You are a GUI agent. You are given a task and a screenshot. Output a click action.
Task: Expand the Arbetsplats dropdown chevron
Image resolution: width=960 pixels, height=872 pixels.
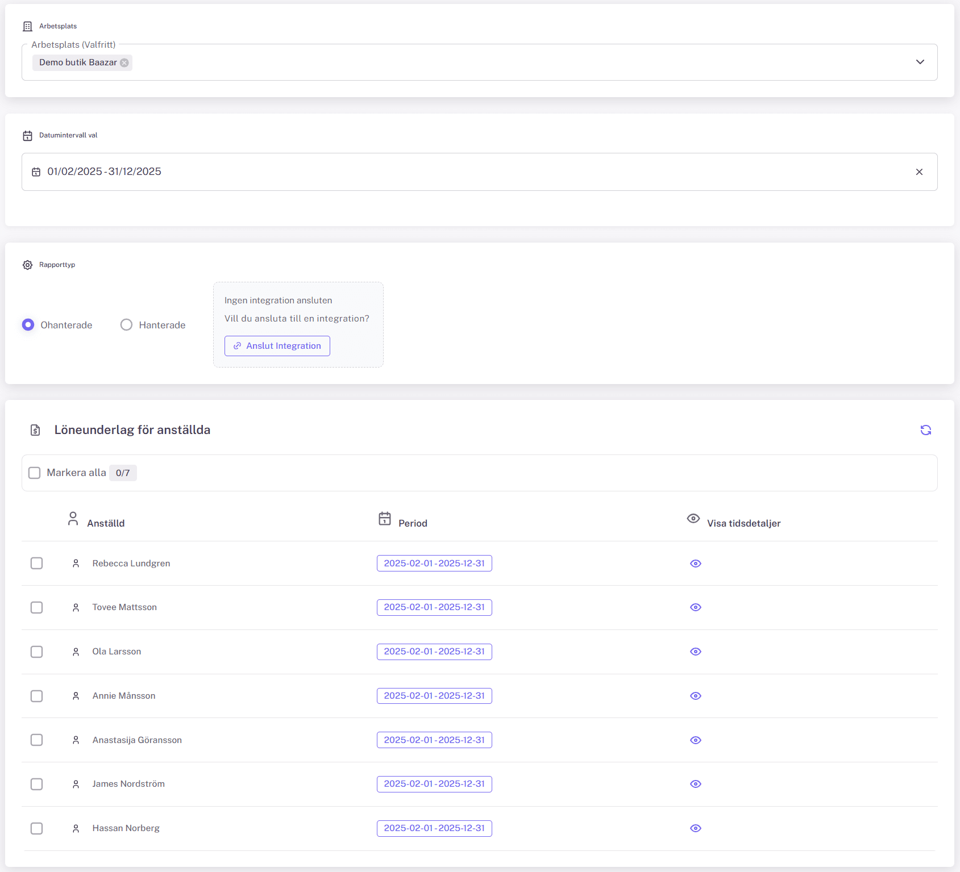coord(920,62)
